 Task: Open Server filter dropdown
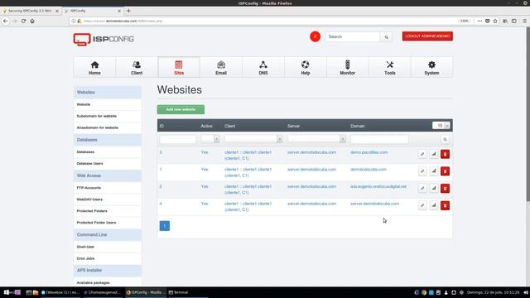pyautogui.click(x=316, y=139)
